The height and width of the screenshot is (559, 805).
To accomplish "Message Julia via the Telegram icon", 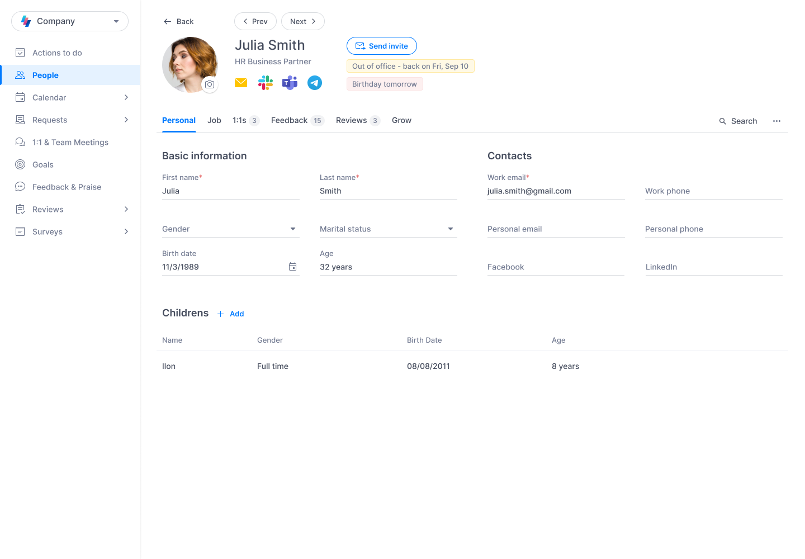I will [314, 82].
